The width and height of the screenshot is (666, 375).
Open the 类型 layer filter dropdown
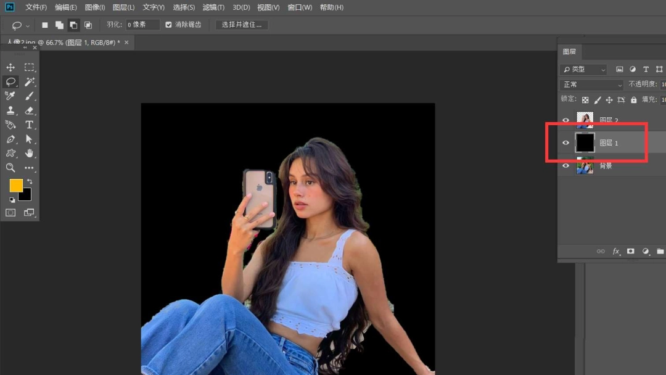tap(583, 69)
